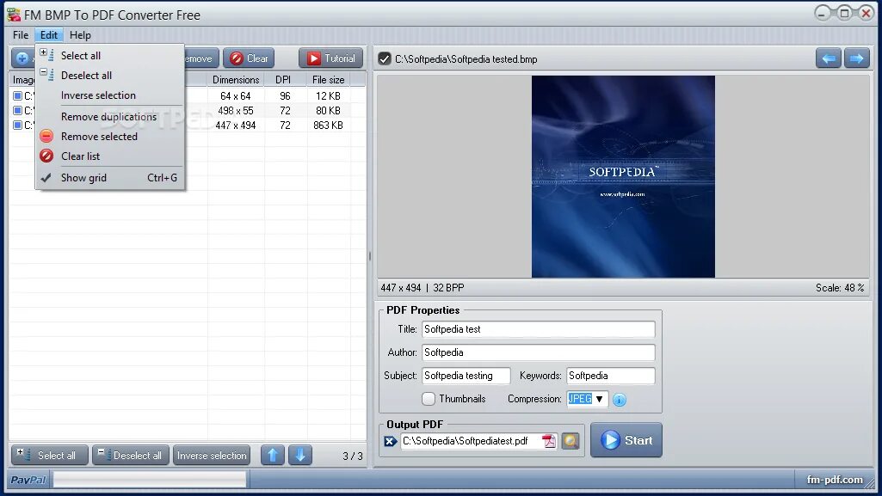Click the partially hidden Remove toolbar button
The height and width of the screenshot is (496, 882).
tap(200, 58)
